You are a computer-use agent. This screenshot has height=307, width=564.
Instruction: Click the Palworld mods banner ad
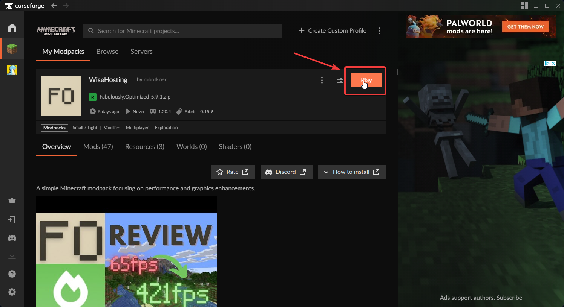(x=481, y=26)
